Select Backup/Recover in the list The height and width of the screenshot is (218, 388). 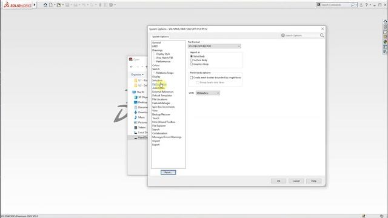pyautogui.click(x=161, y=114)
